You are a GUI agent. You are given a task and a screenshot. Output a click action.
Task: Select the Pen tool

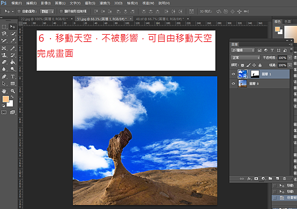point(4,76)
